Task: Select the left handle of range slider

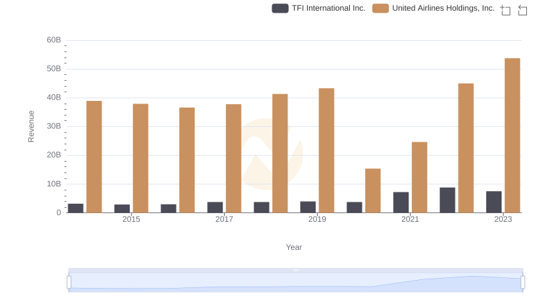Action: point(69,283)
